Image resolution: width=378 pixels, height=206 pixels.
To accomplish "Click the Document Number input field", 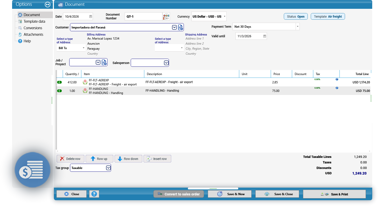I will (144, 16).
